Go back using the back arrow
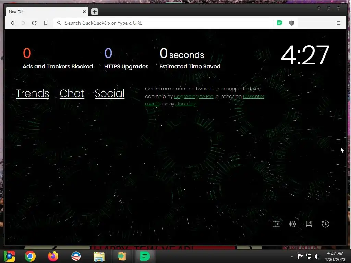Screen dimensions: 351x263 [13, 23]
